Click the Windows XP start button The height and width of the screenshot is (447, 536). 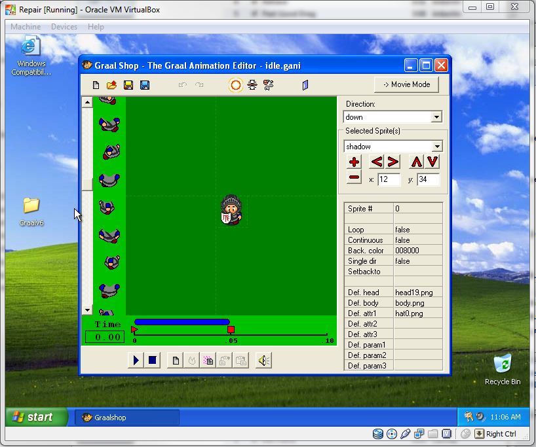(37, 417)
